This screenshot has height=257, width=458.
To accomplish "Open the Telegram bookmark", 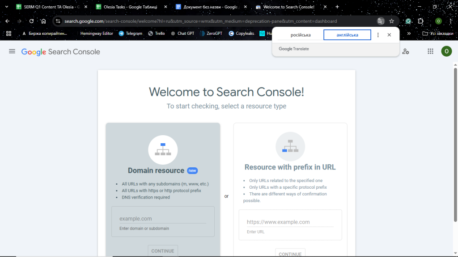I will pyautogui.click(x=130, y=33).
